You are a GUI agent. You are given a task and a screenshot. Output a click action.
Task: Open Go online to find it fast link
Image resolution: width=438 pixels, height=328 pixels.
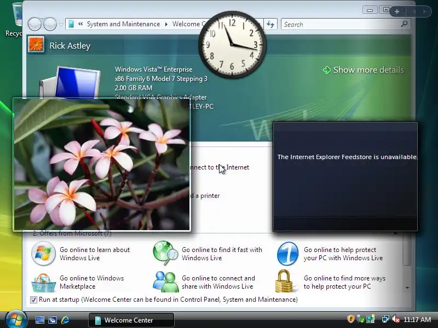coord(222,254)
